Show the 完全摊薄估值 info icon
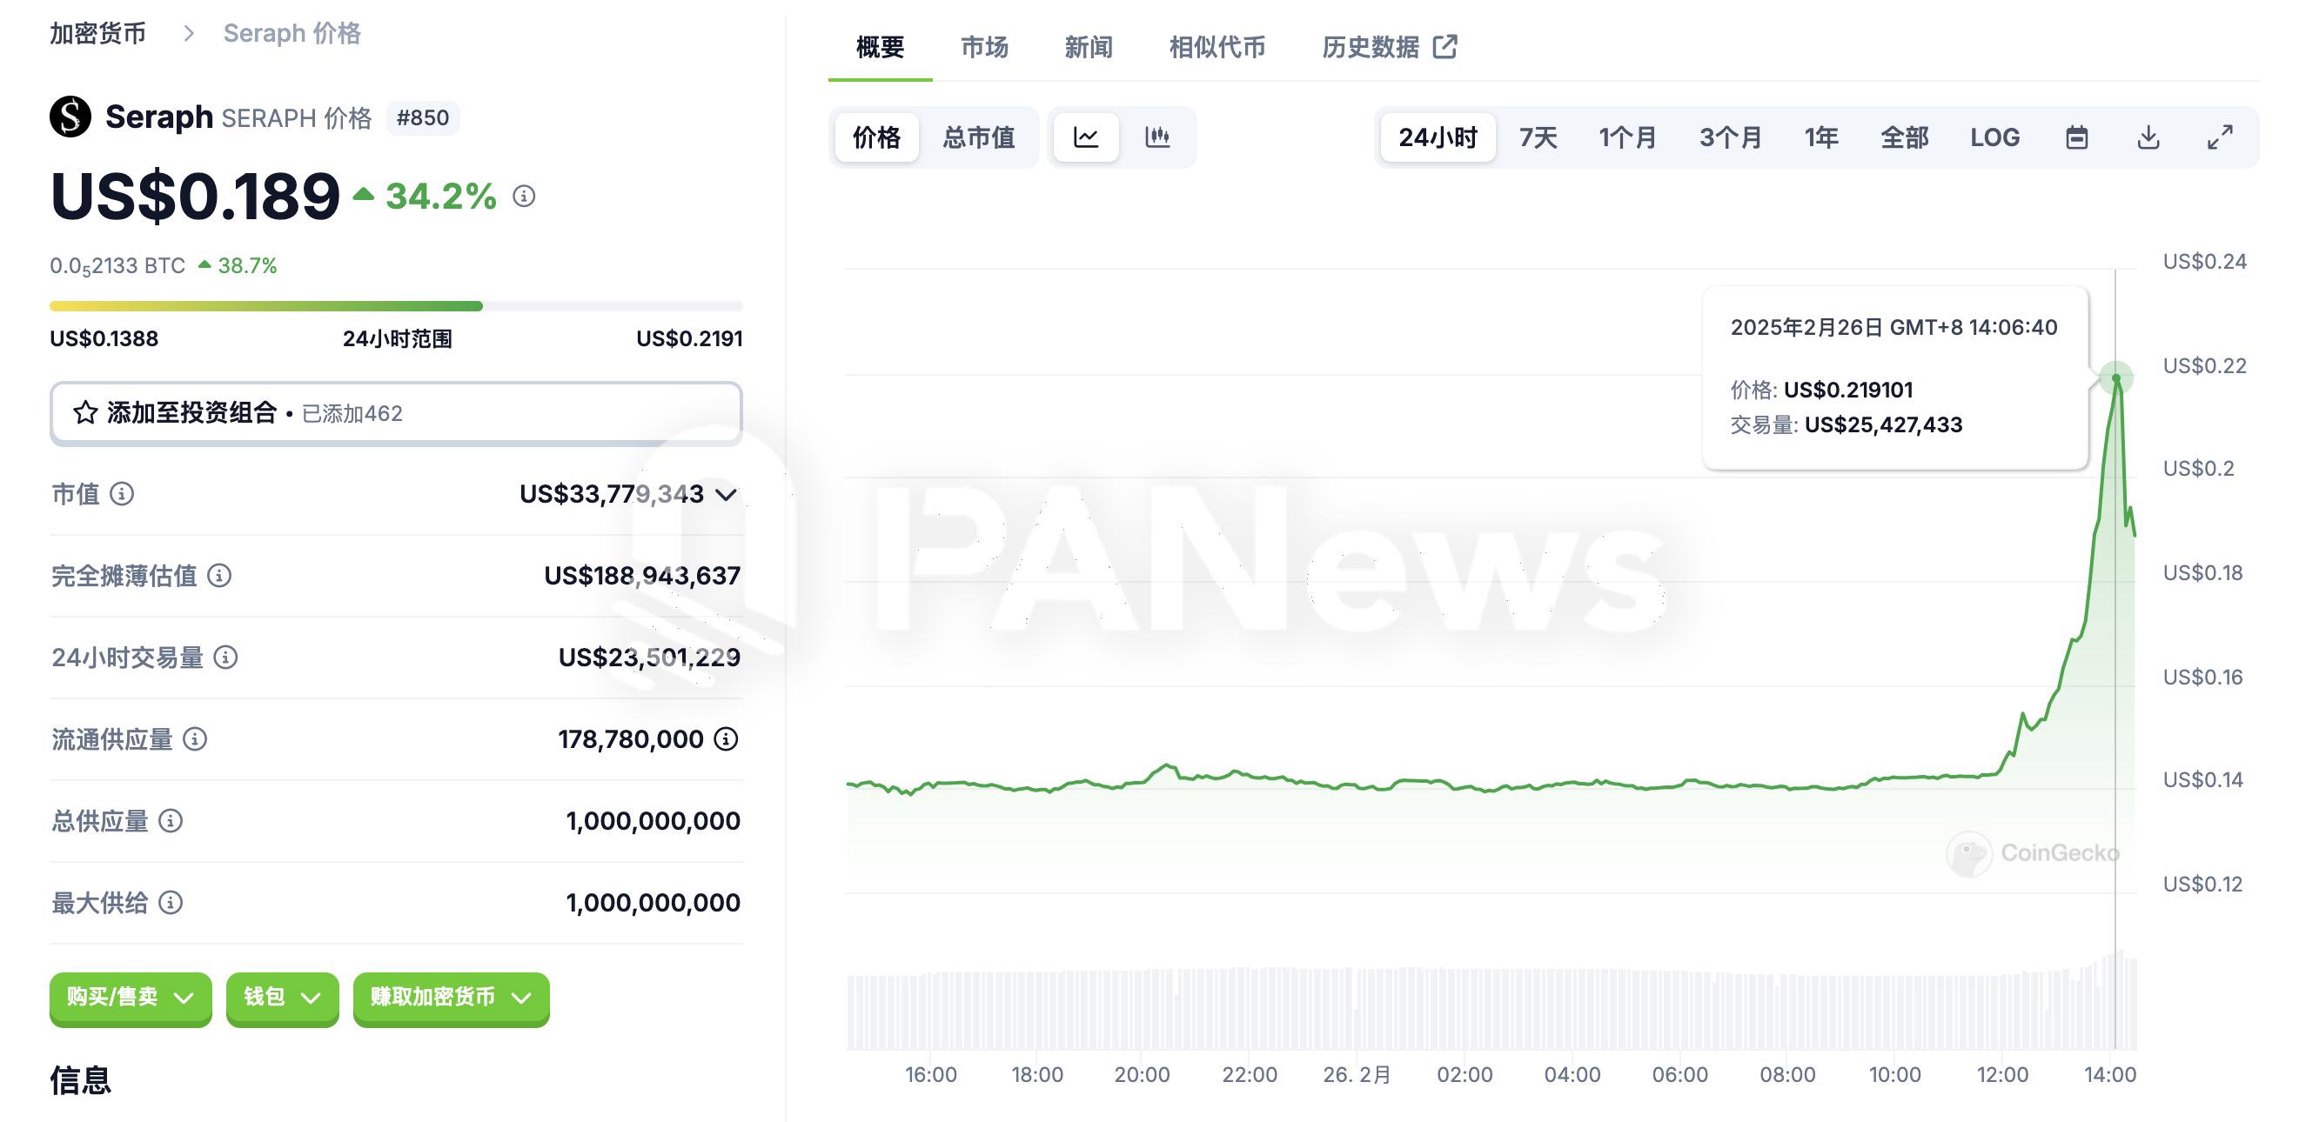Viewport: 2299px width, 1122px height. pos(219,576)
